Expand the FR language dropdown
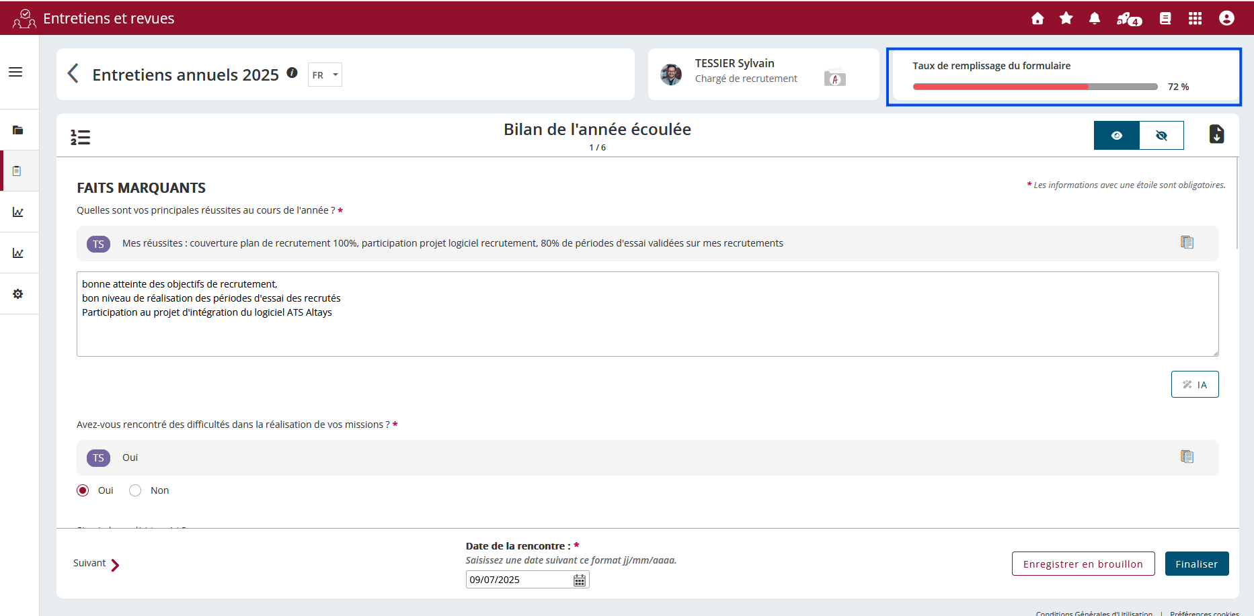The image size is (1254, 616). pyautogui.click(x=325, y=75)
